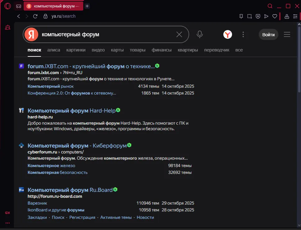Open My Flow with the paper plane icon
The height and width of the screenshot is (230, 301).
(x=266, y=16)
